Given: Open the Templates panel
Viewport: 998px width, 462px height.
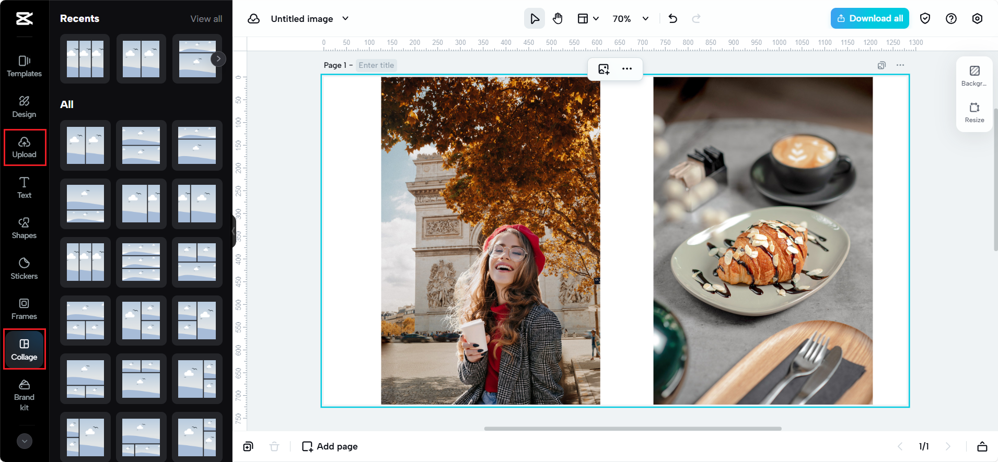Looking at the screenshot, I should coord(24,66).
